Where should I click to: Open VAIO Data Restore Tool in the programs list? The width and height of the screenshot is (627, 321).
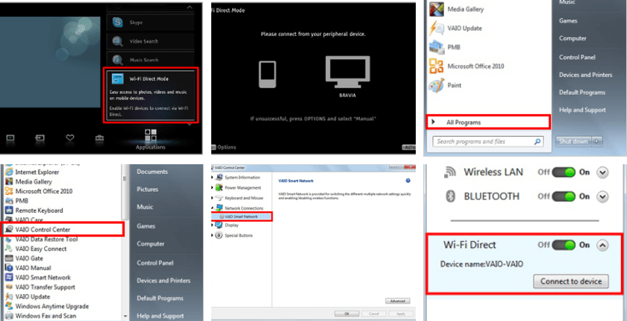click(42, 239)
